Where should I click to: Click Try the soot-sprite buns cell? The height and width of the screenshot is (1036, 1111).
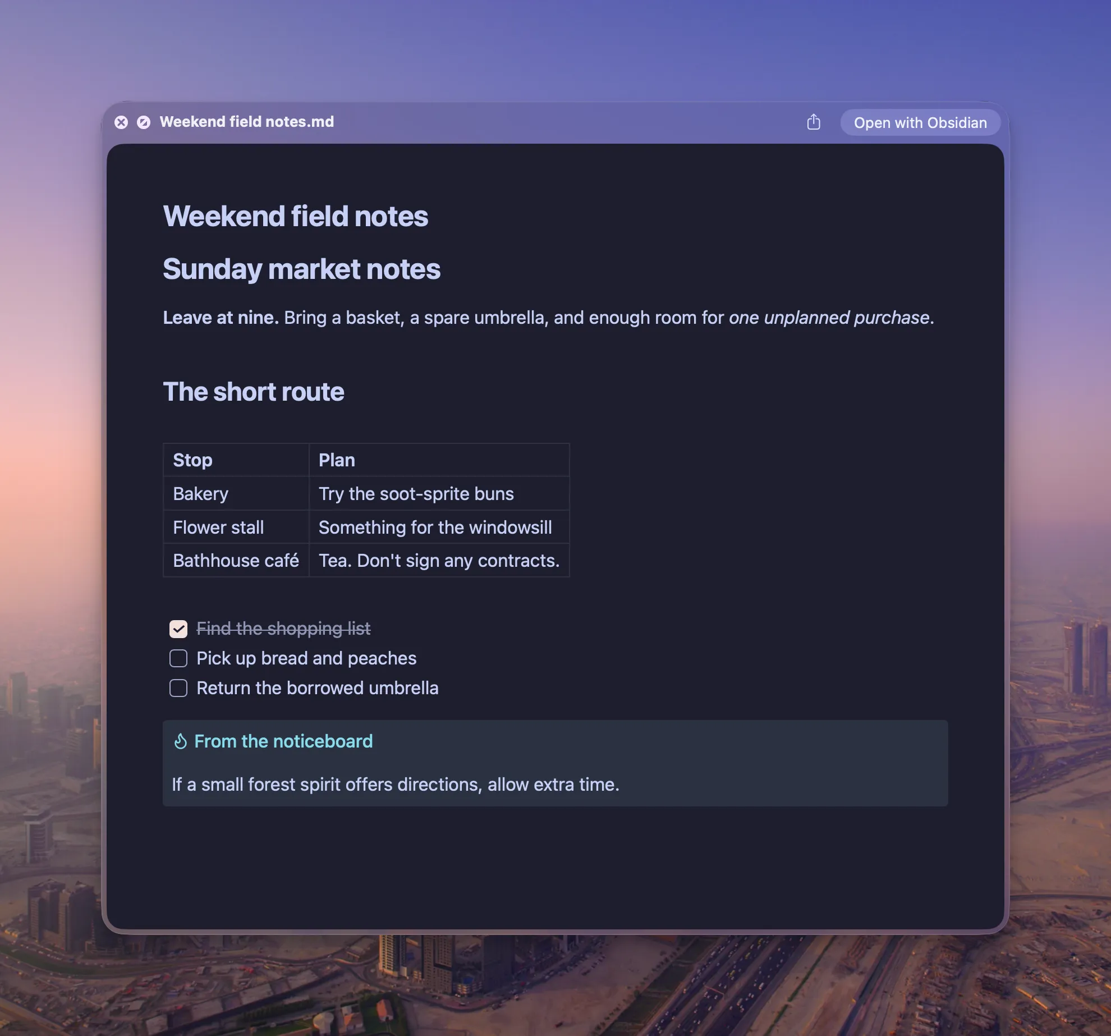(439, 494)
